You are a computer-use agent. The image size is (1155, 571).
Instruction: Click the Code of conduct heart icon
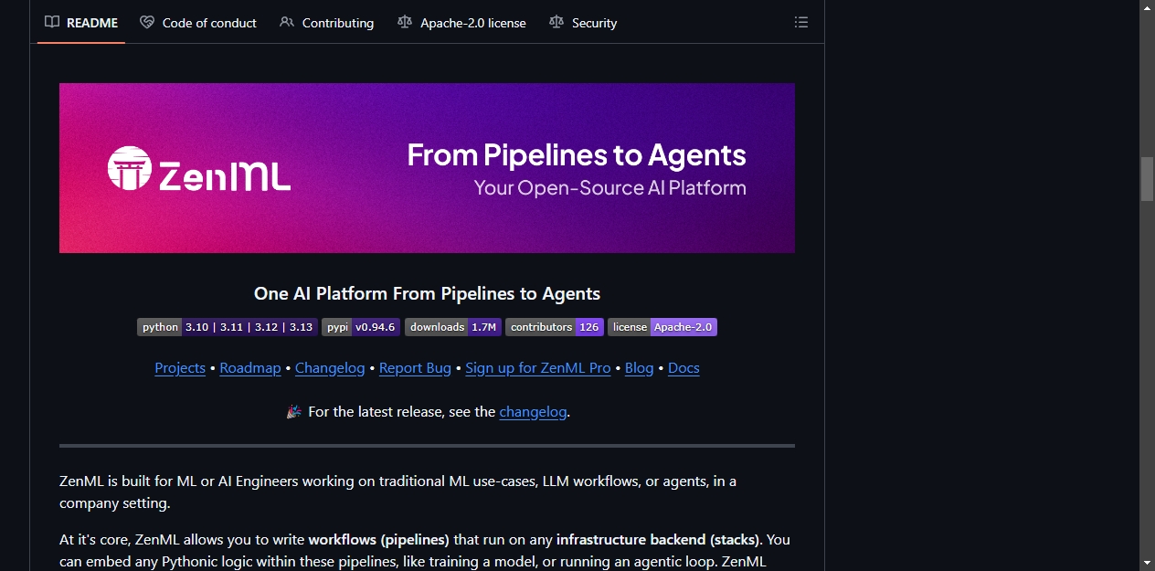click(147, 23)
